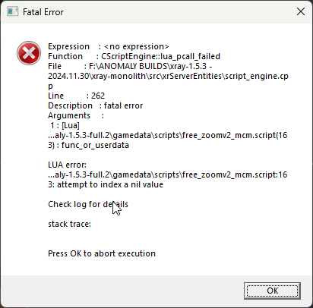Screen dimensions: 313x308
Task: Click the stack trace label
Action: pyautogui.click(x=69, y=224)
